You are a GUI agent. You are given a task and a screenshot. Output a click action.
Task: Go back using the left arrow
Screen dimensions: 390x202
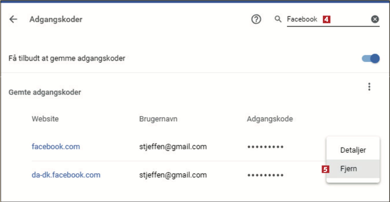13,19
